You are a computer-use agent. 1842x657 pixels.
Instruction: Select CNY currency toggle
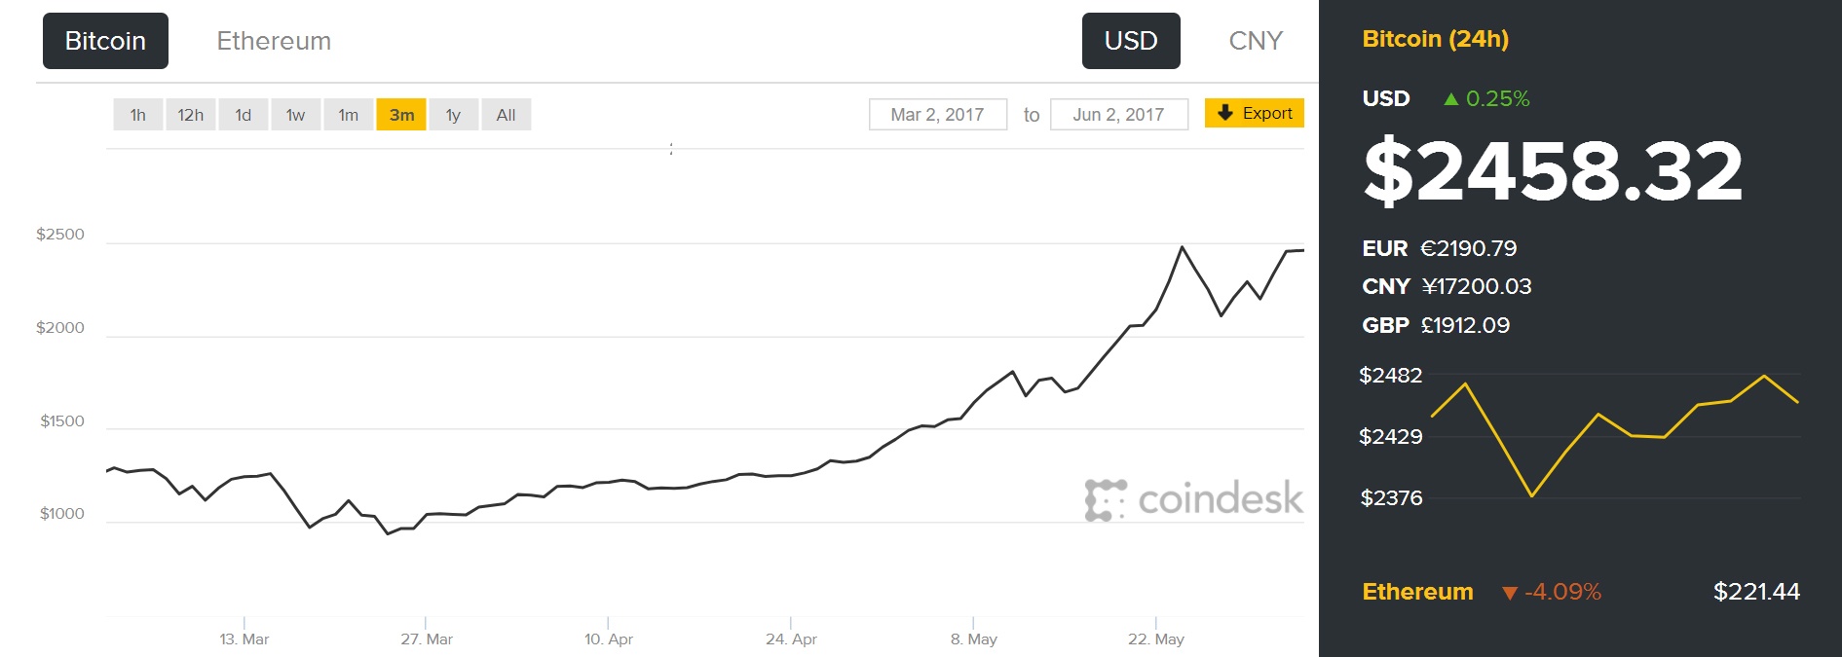click(1256, 41)
